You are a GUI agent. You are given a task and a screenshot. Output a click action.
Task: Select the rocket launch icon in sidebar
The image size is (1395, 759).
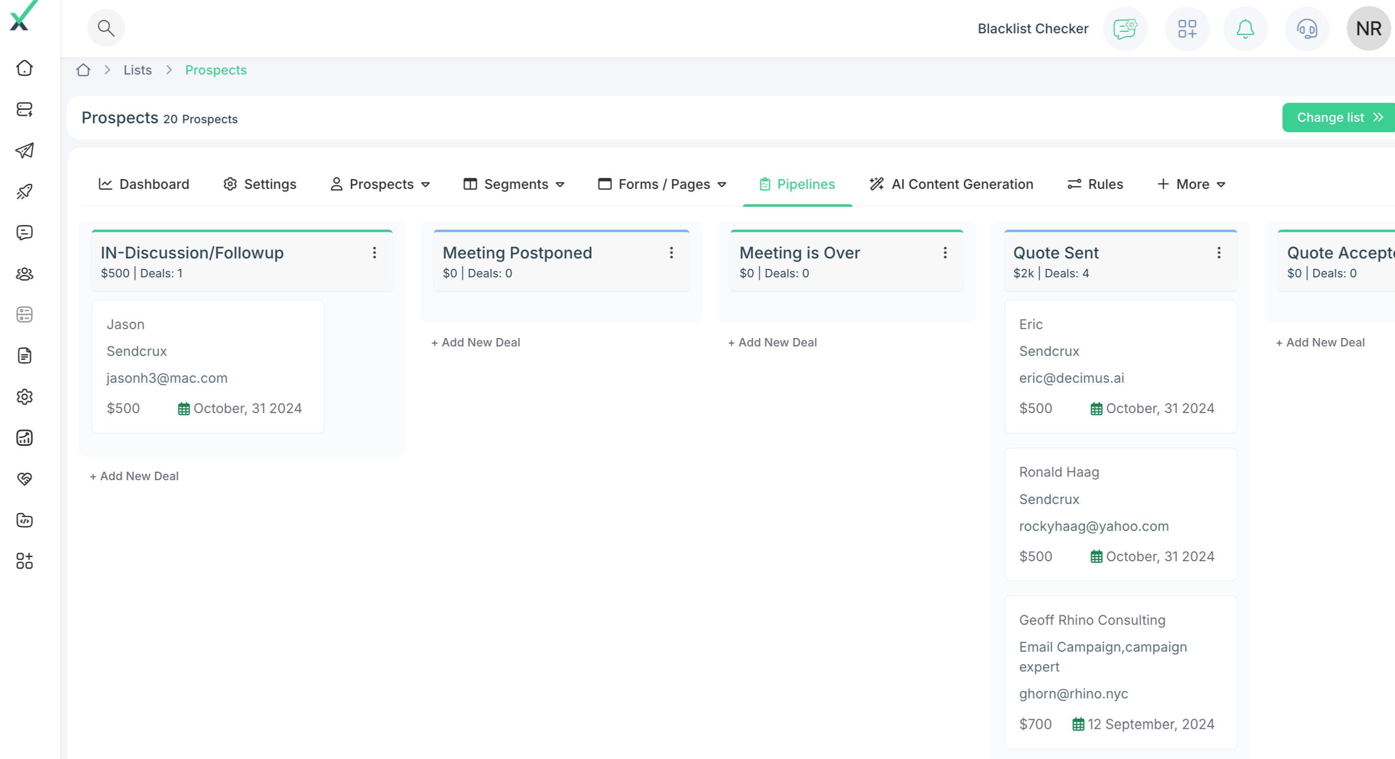24,191
